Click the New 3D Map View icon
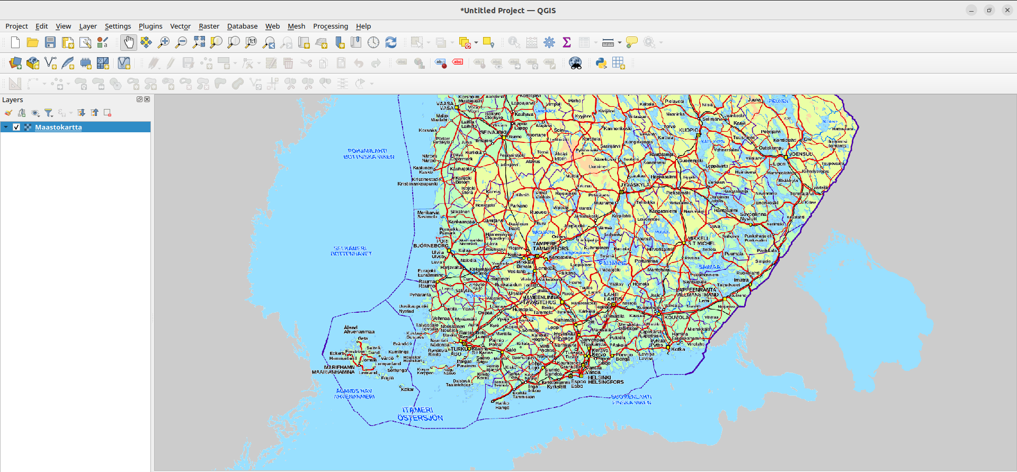This screenshot has height=472, width=1017. pos(322,42)
